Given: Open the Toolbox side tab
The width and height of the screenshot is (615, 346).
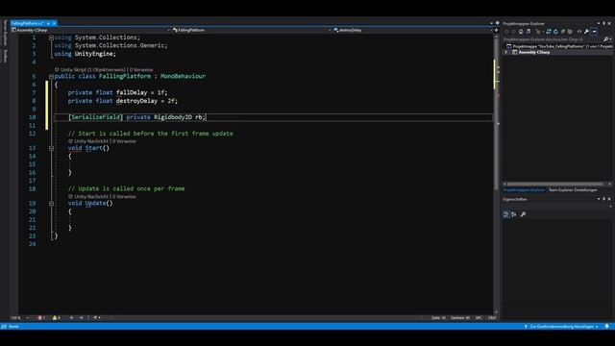Looking at the screenshot, I should coord(5,56).
